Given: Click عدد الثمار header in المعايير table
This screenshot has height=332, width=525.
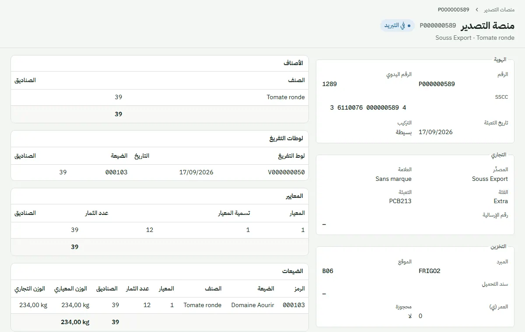Looking at the screenshot, I should tap(97, 213).
